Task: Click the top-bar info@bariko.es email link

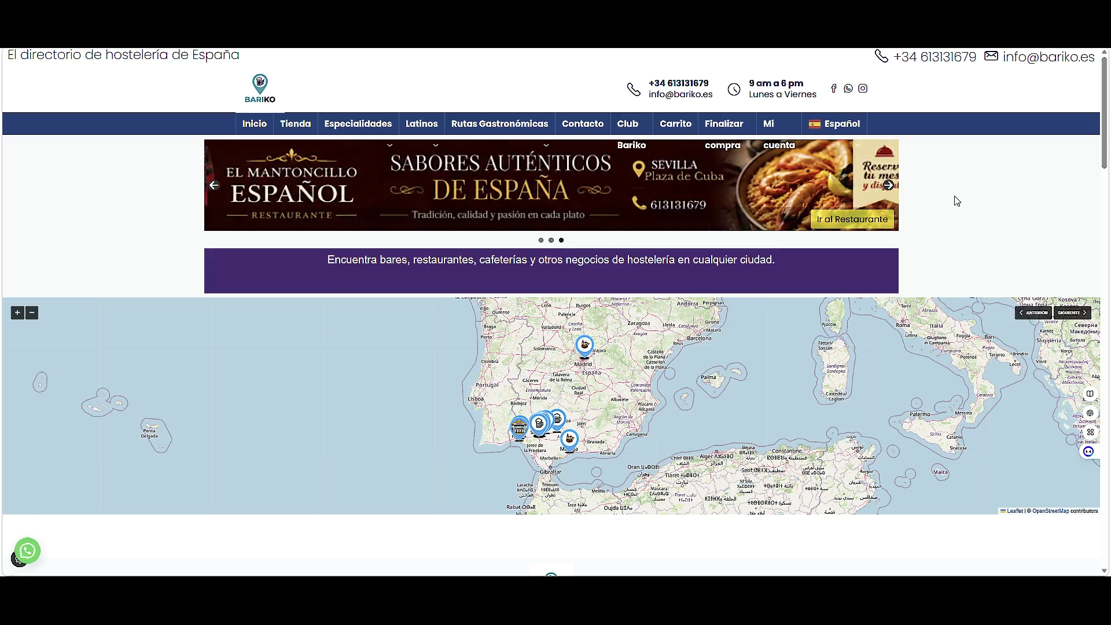Action: (1049, 57)
